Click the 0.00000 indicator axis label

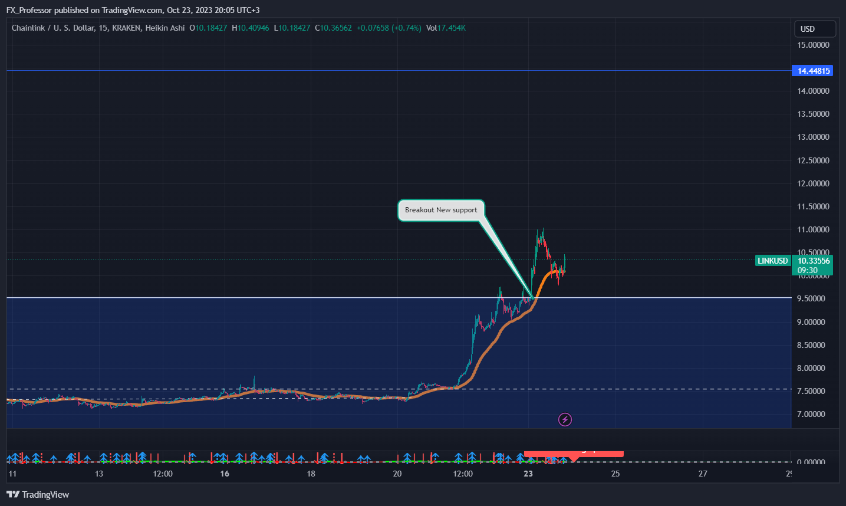811,462
